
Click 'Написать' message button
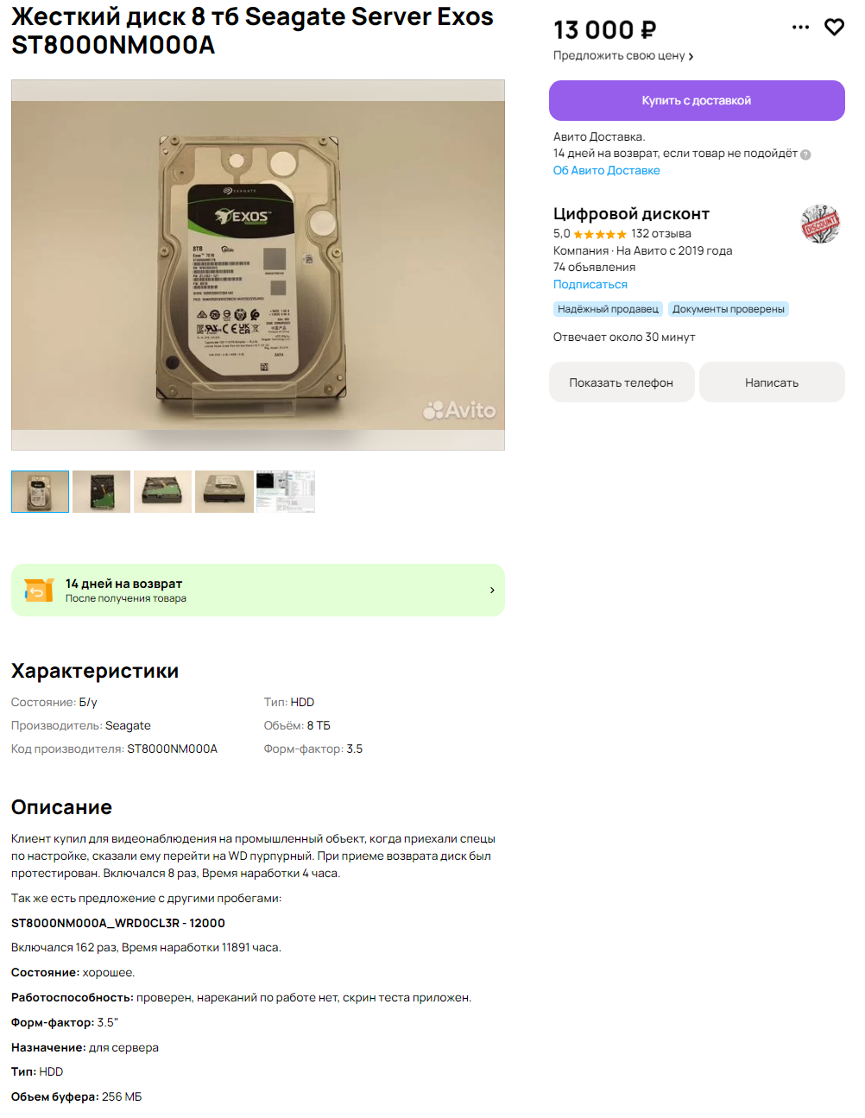coord(772,382)
